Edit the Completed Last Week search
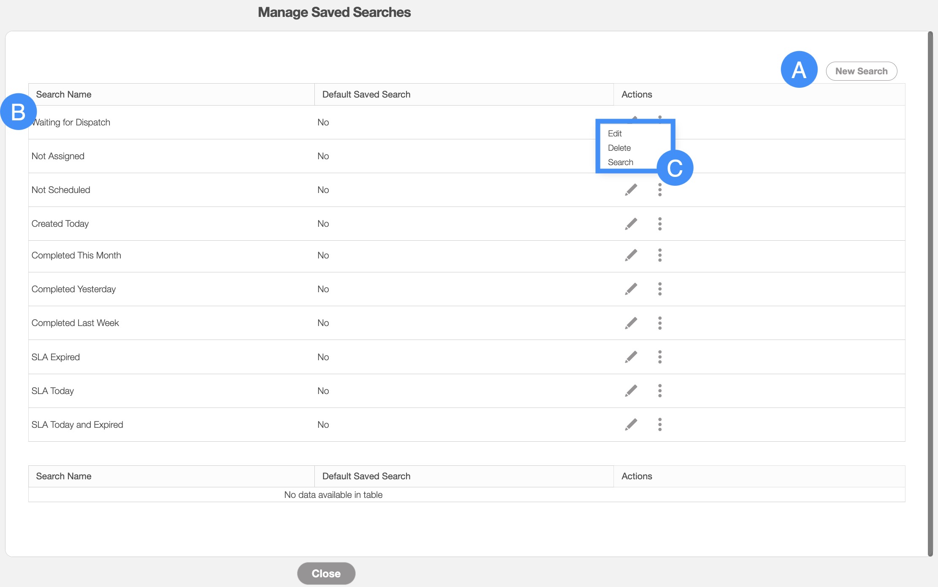Viewport: 938px width, 587px height. (631, 323)
